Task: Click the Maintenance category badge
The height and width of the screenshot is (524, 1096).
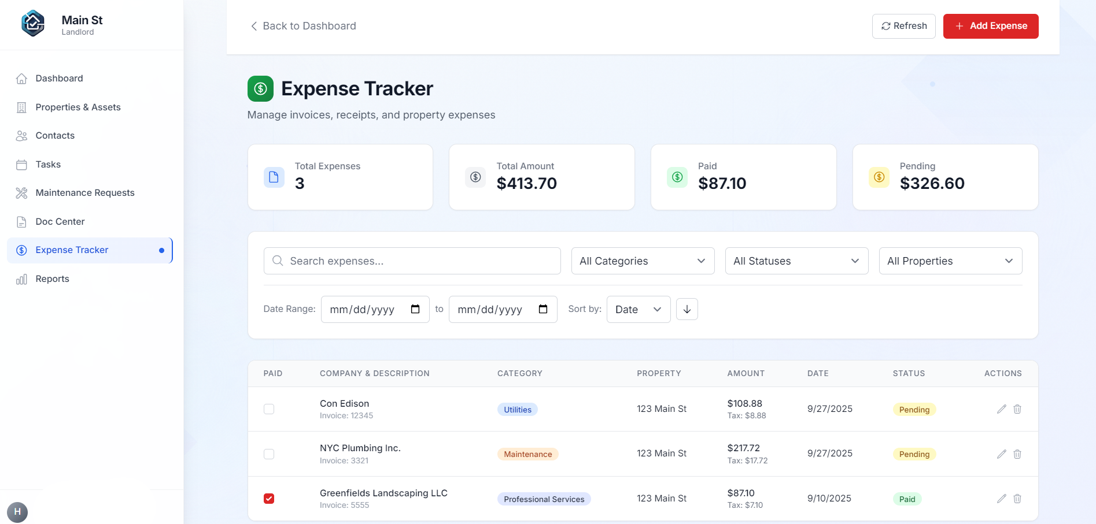Action: tap(528, 454)
